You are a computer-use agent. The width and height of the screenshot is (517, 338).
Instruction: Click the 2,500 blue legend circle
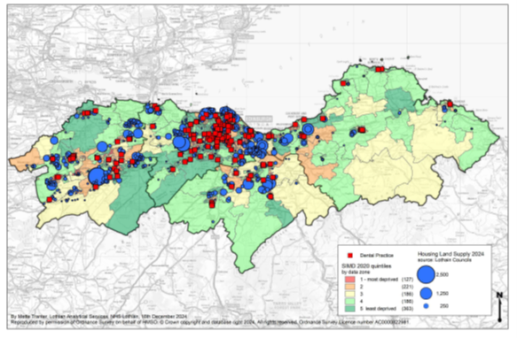[426, 274]
